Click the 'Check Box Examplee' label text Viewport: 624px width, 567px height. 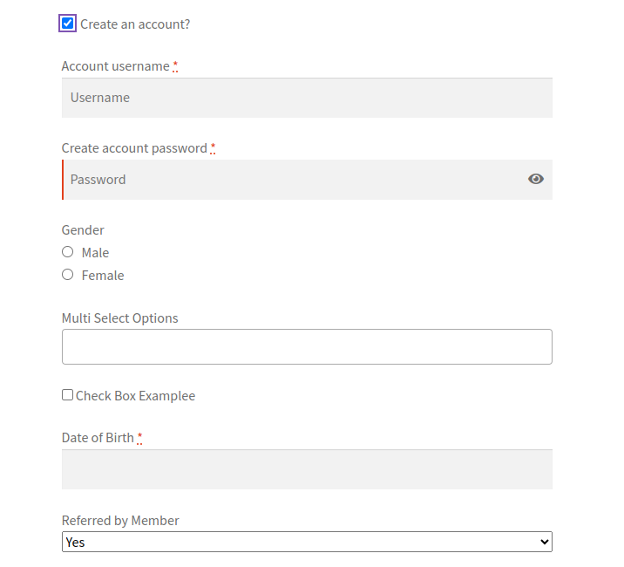click(135, 396)
